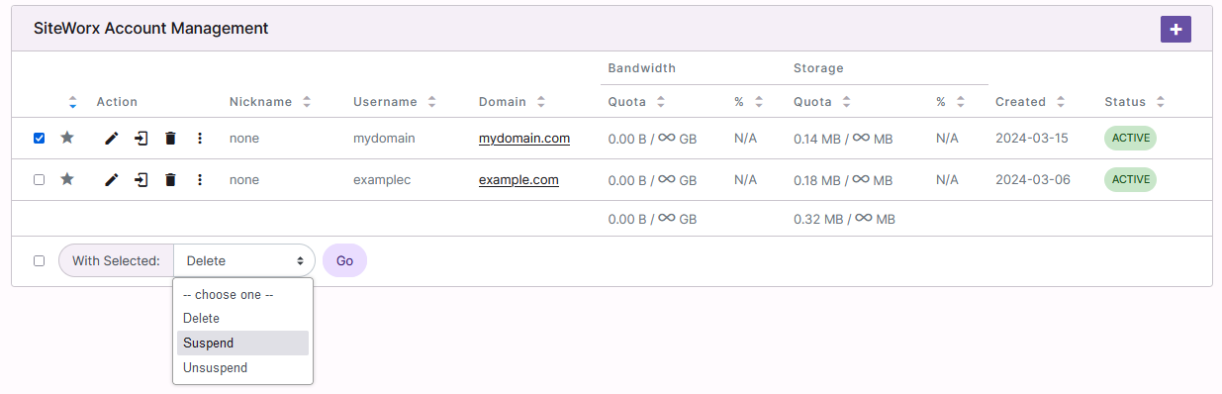Choose '-- choose one --' from the dropdown list
Viewport: 1222px width, 394px height.
pos(243,294)
